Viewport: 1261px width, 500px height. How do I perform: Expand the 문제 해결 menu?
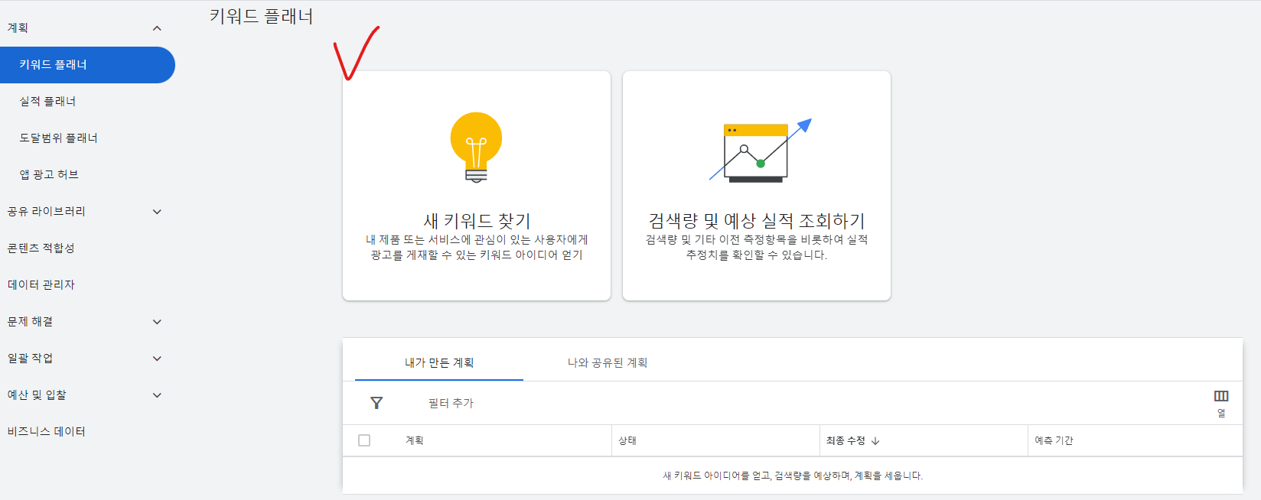coord(157,322)
